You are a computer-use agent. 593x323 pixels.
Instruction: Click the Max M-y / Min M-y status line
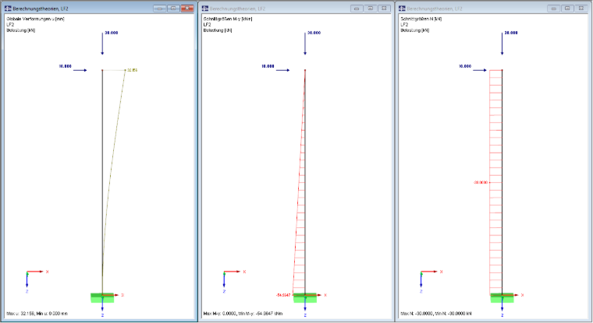coord(243,314)
